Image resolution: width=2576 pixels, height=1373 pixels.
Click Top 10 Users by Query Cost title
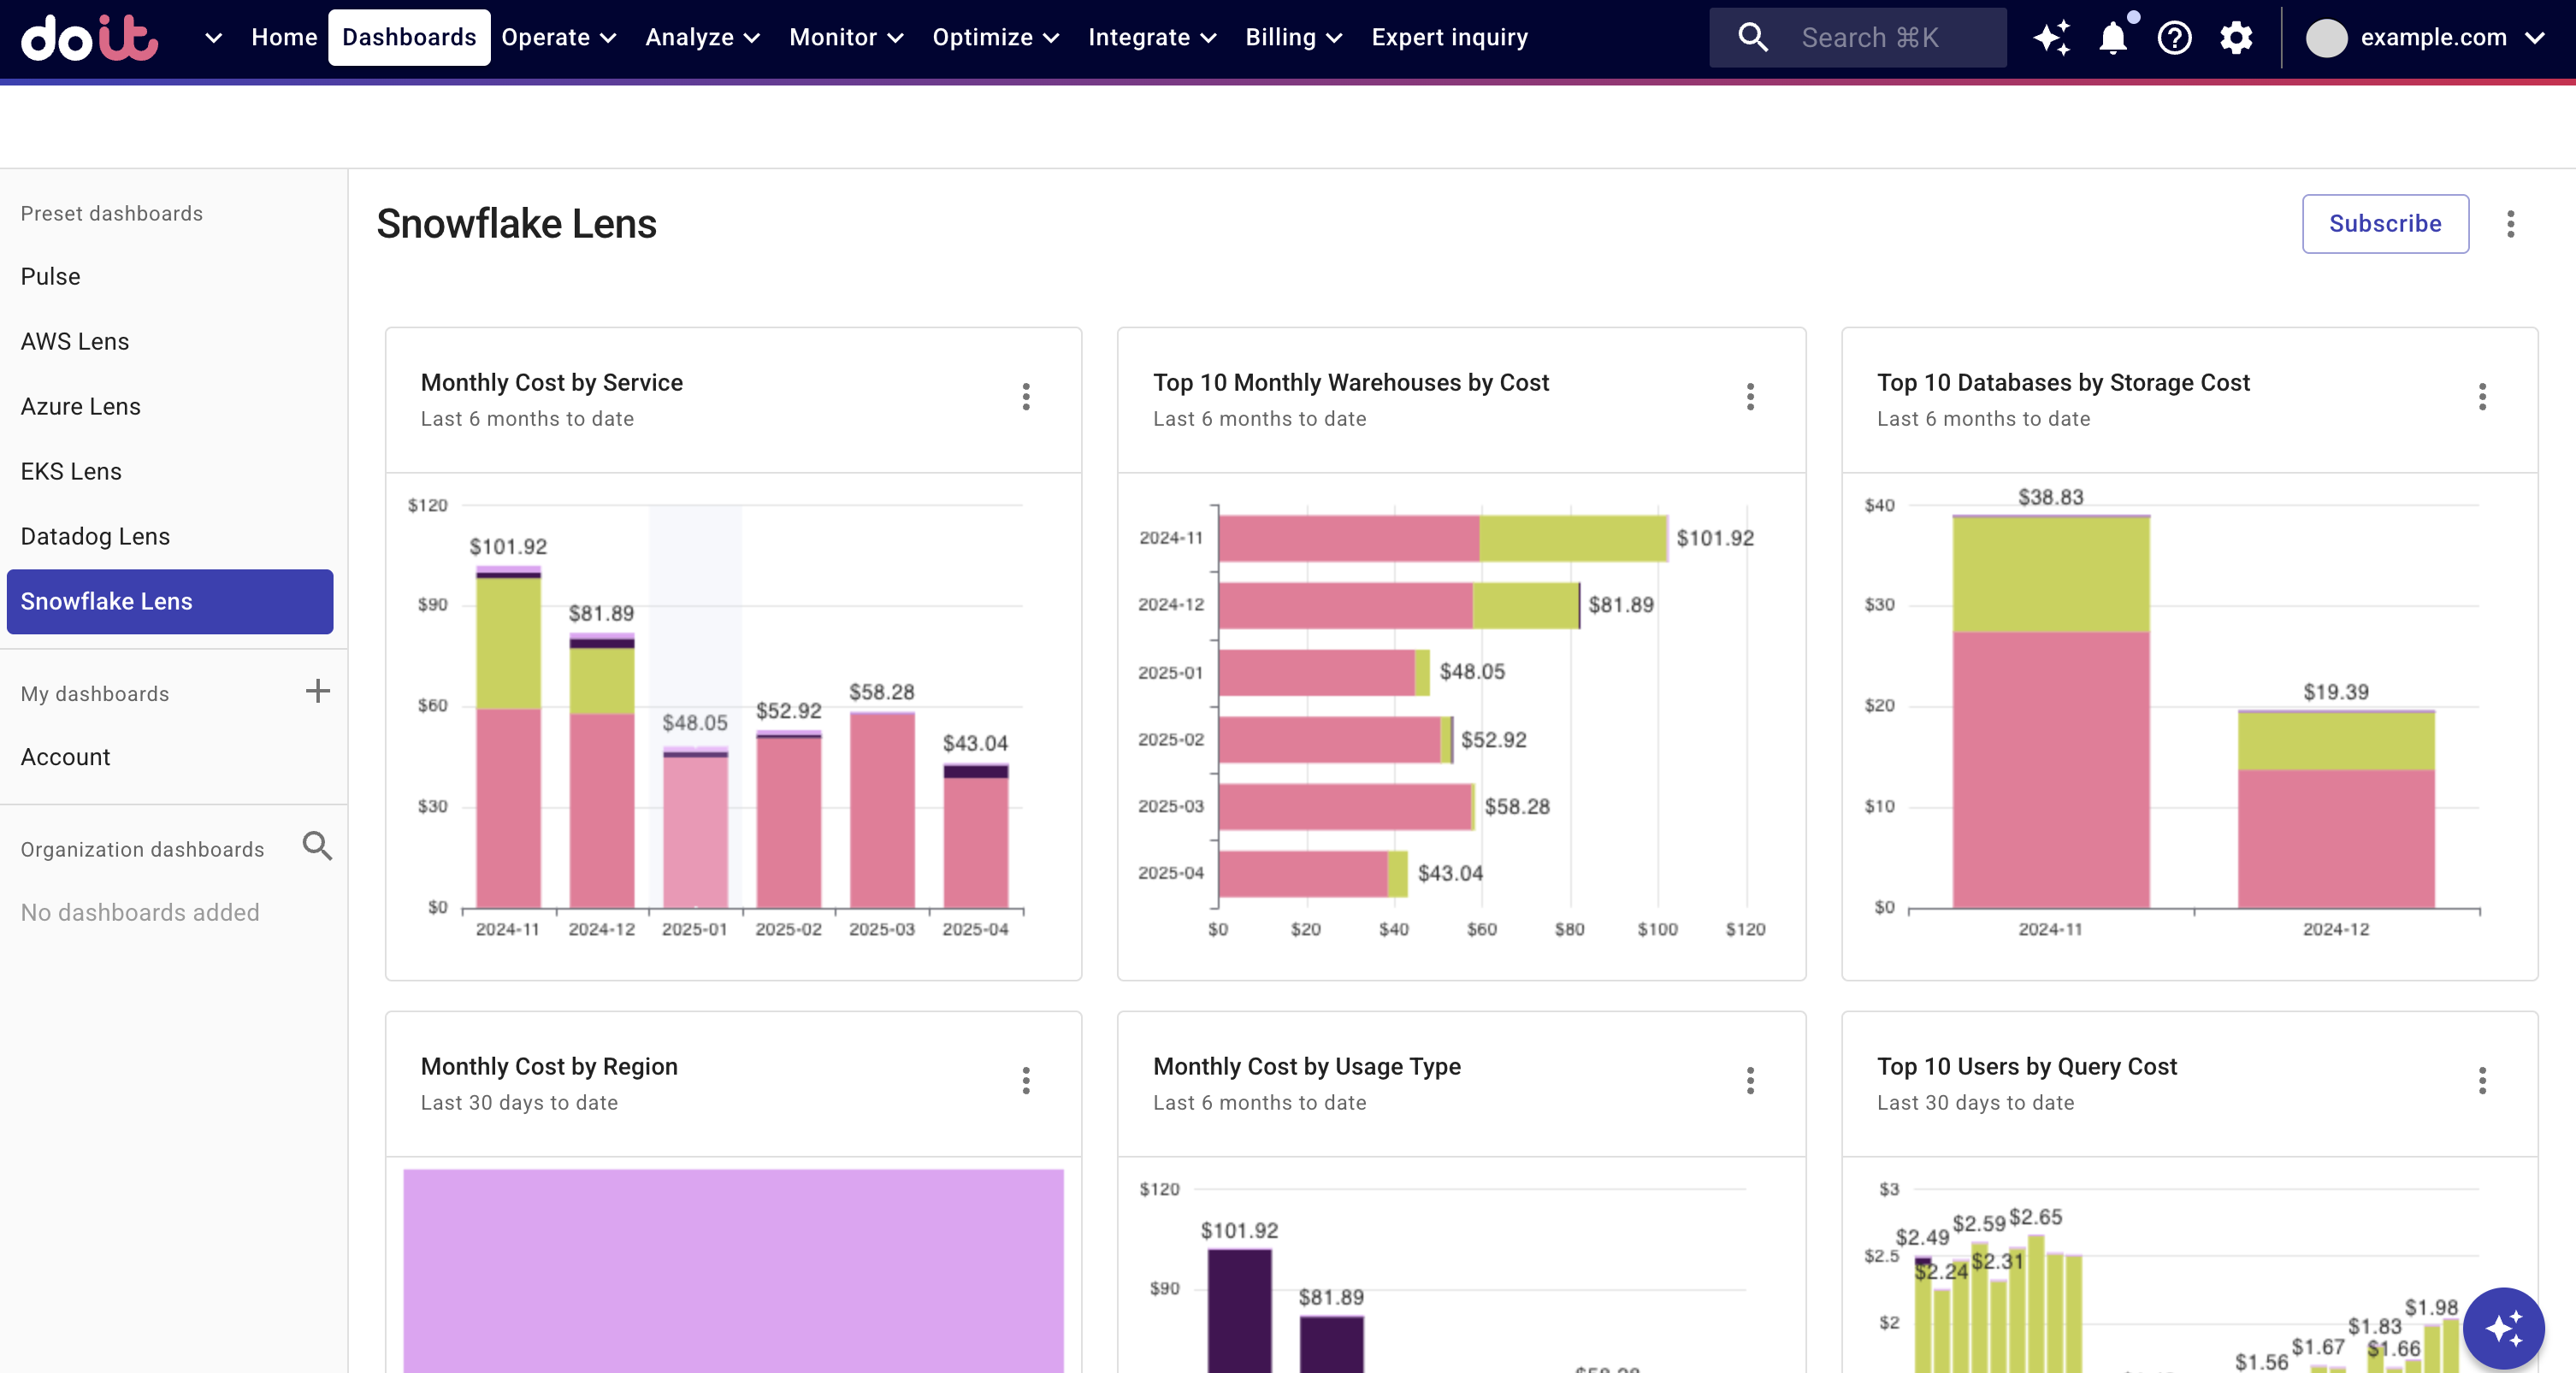pos(2026,1066)
